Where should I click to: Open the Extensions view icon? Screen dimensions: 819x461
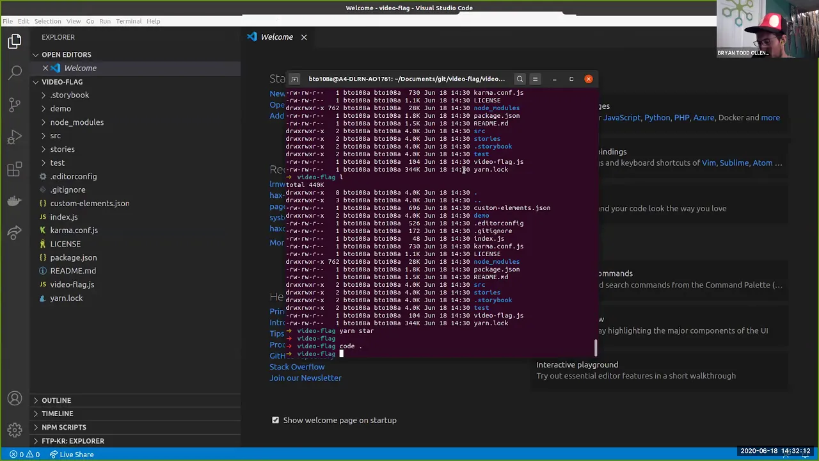coord(15,169)
